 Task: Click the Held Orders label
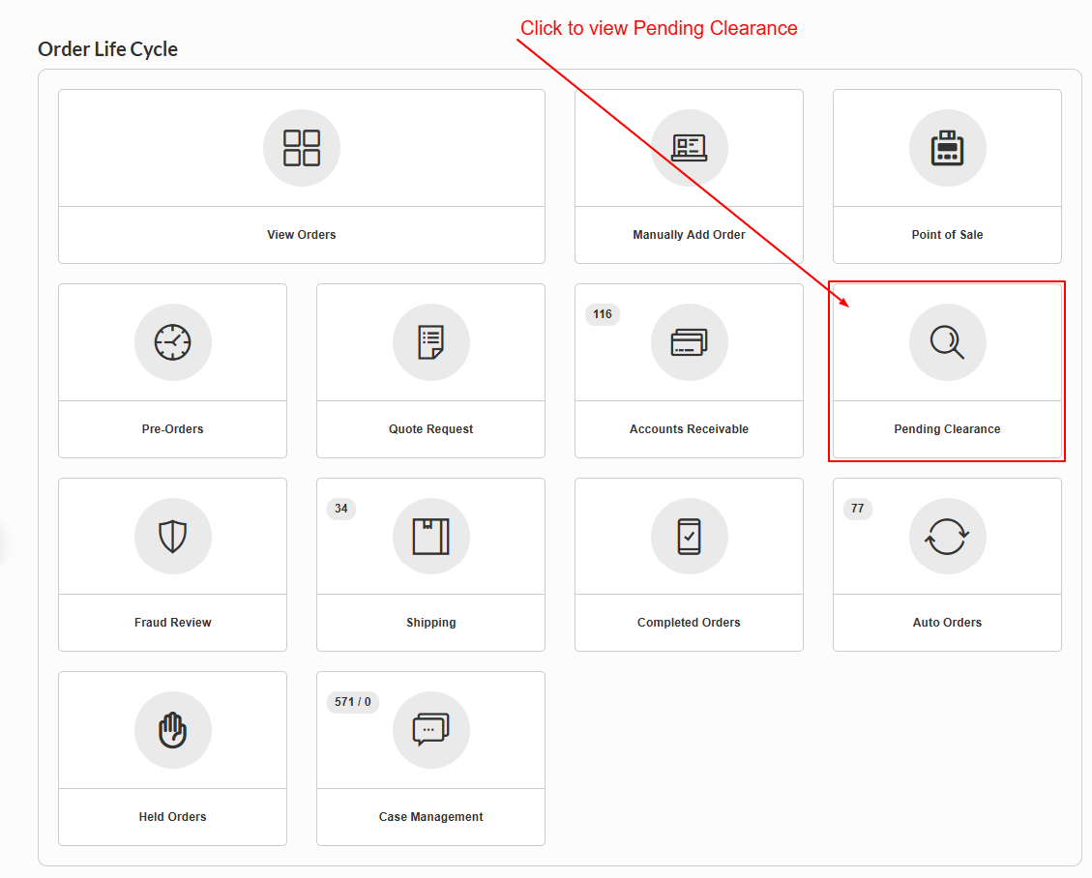click(173, 817)
